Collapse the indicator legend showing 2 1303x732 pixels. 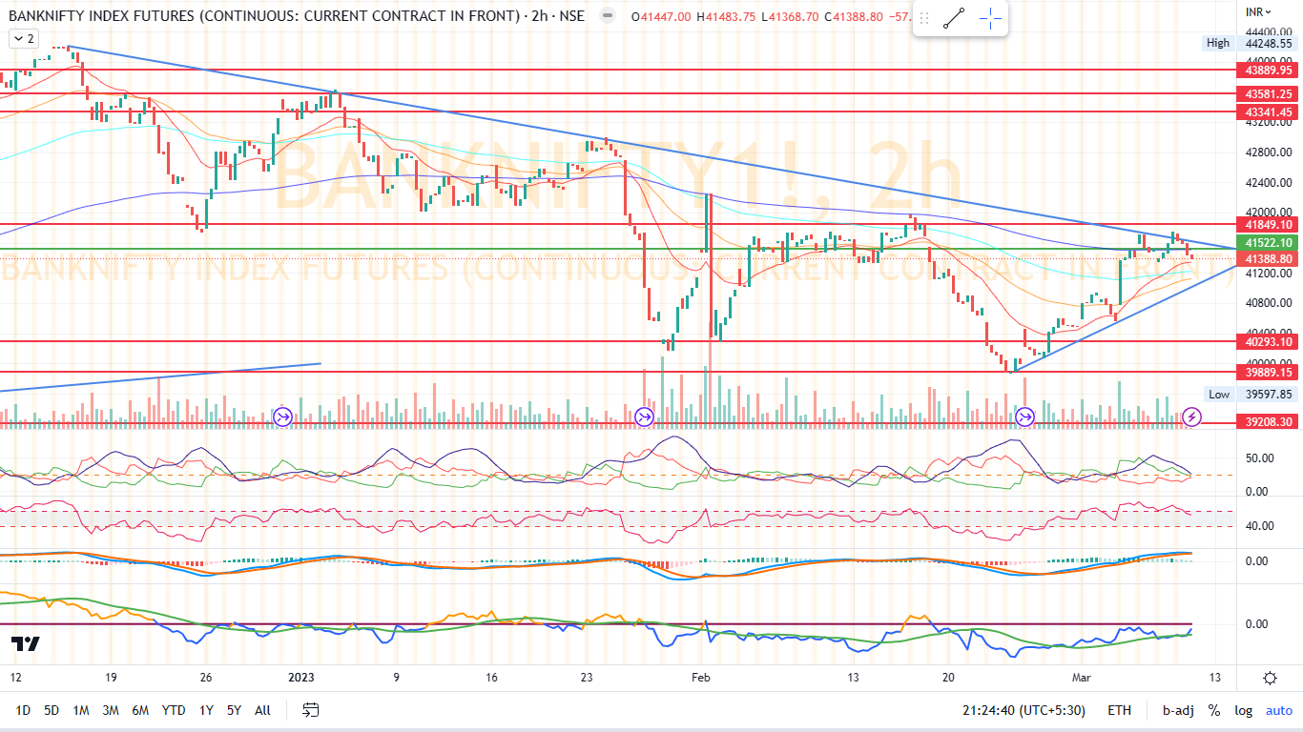(x=23, y=38)
